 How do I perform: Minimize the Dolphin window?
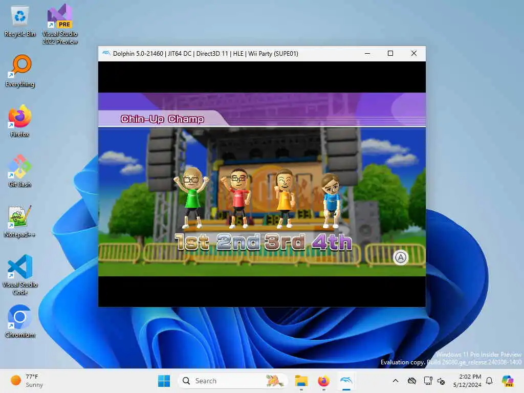[367, 53]
